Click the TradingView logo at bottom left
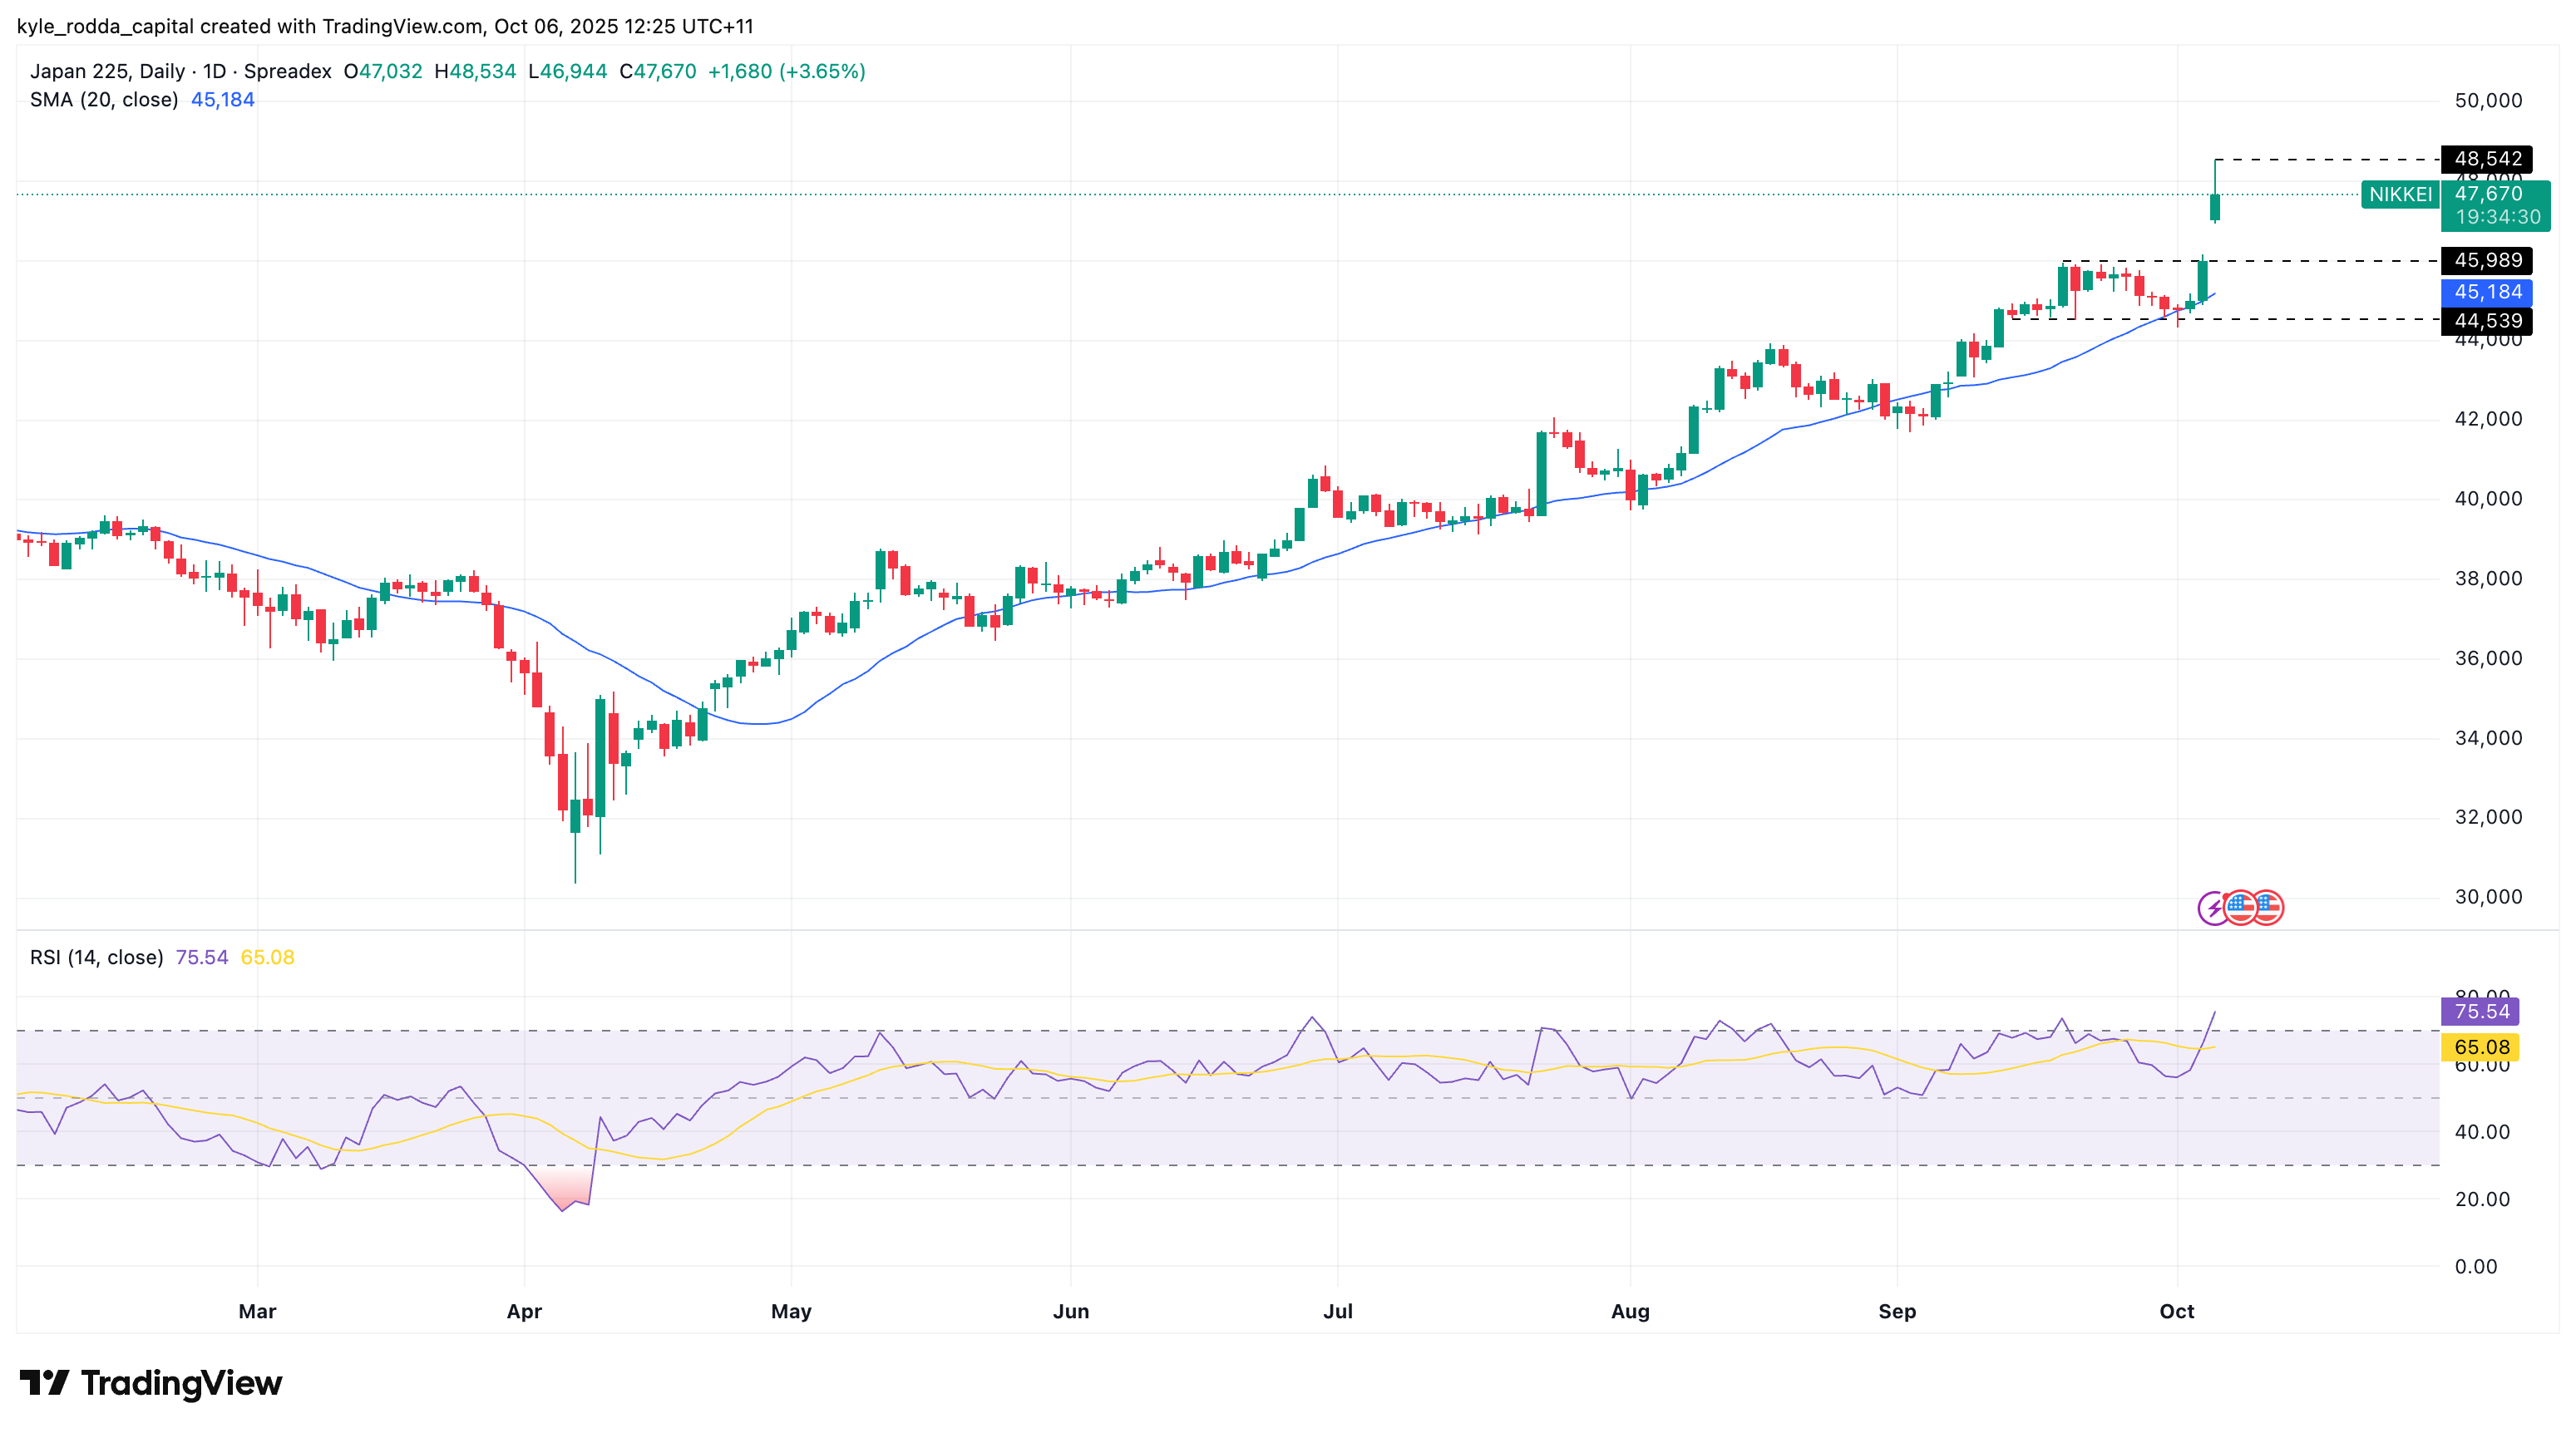 tap(151, 1383)
